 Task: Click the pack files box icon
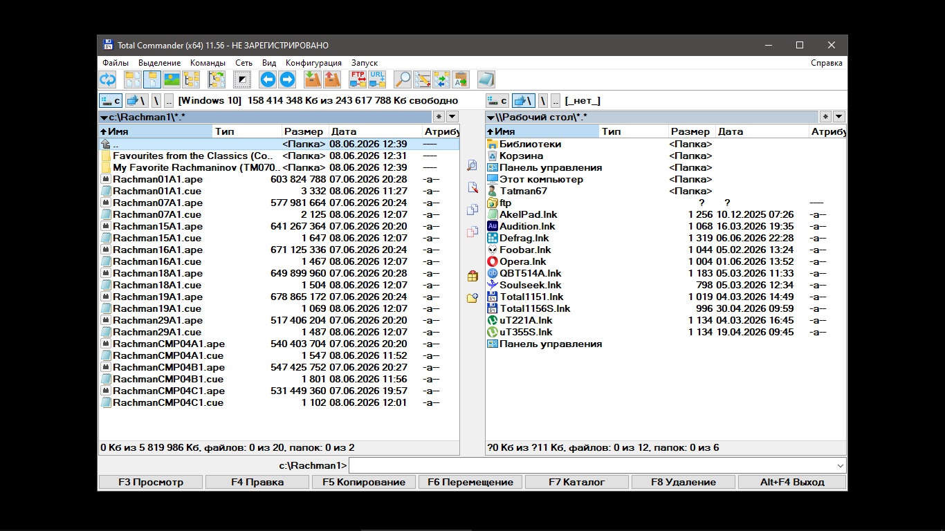click(313, 80)
